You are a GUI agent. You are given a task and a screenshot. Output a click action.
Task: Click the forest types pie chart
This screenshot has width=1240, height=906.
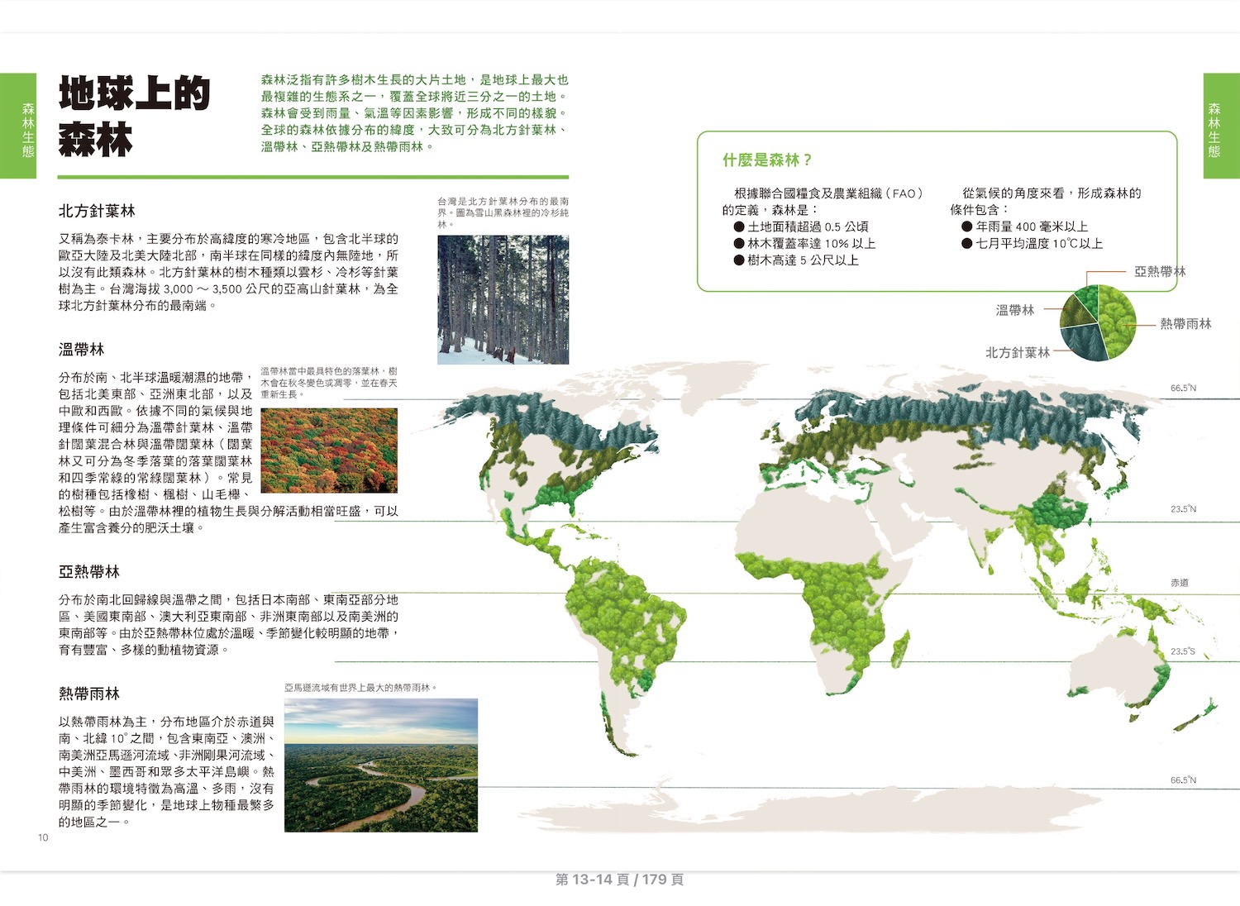[x=1098, y=322]
